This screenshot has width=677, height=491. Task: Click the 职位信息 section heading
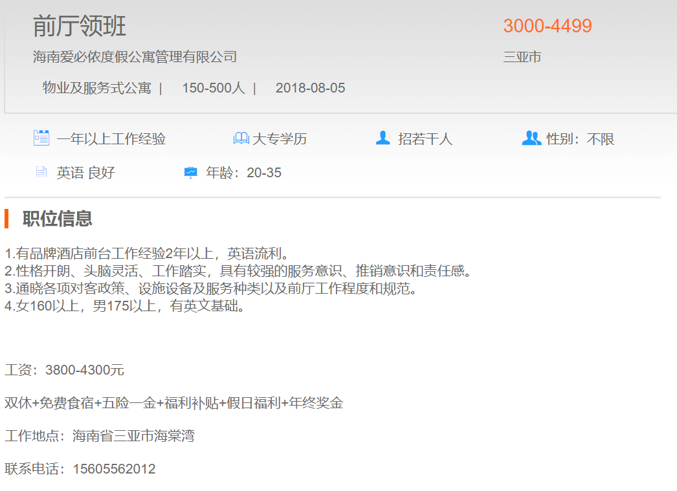tap(58, 219)
